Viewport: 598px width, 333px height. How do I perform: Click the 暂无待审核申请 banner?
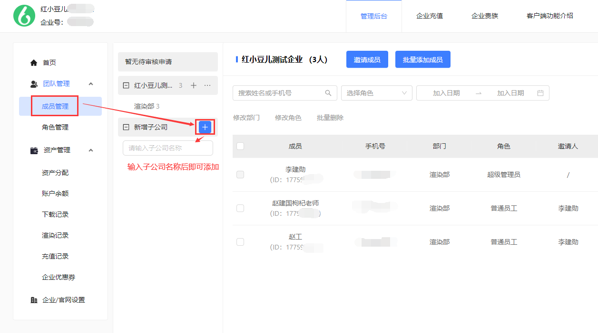168,62
